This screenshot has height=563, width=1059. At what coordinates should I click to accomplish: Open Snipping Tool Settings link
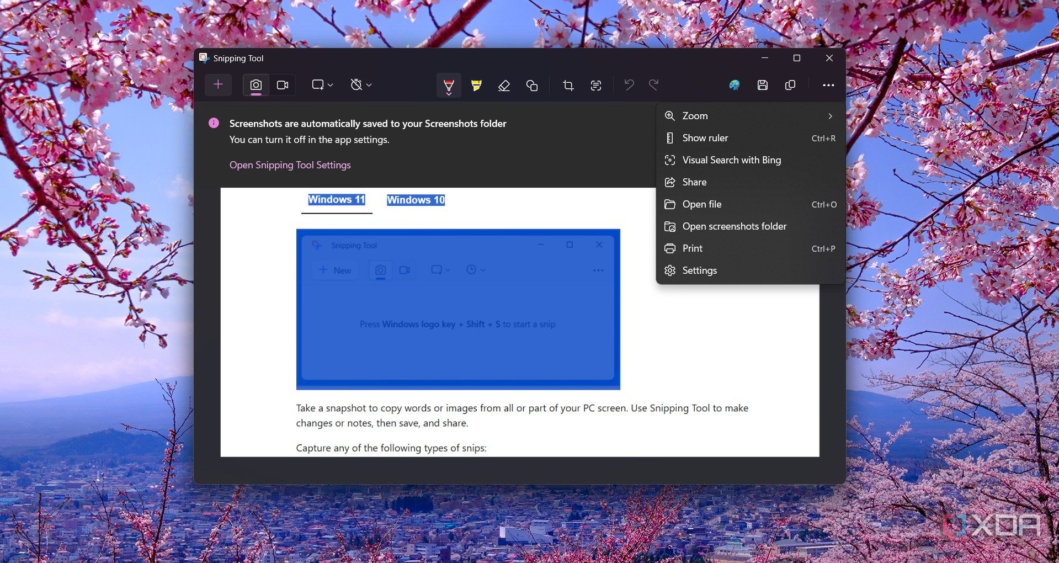click(x=290, y=165)
